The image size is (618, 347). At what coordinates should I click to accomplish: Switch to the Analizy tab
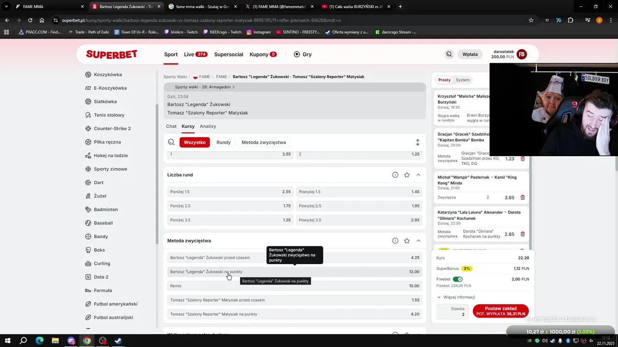coord(208,126)
